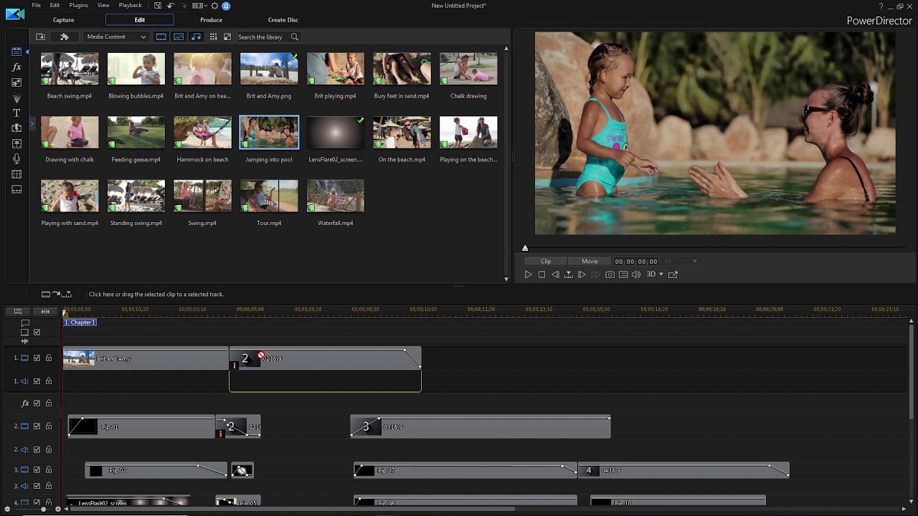Open the Chapter Room

pyautogui.click(x=16, y=174)
